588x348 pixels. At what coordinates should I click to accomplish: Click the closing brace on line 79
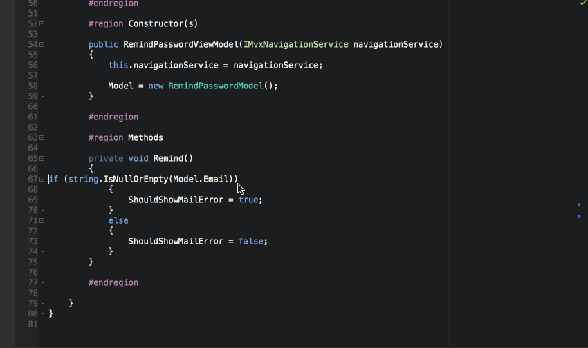(71, 303)
